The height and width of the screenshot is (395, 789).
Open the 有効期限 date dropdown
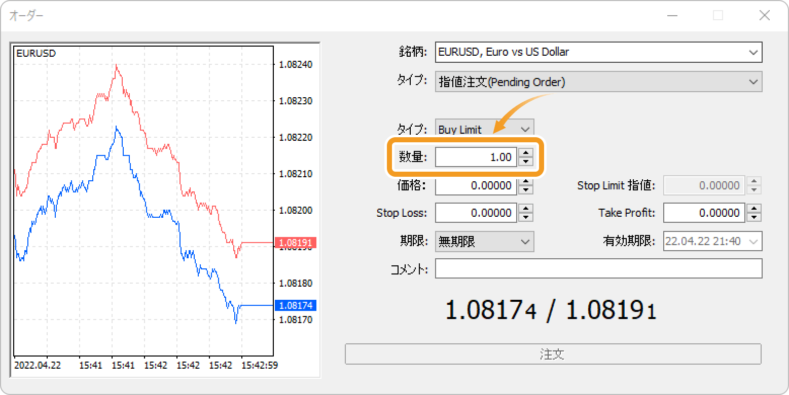712,242
